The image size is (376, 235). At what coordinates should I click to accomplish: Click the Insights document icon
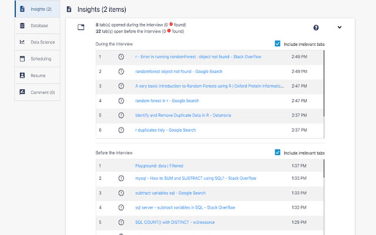[x=23, y=9]
